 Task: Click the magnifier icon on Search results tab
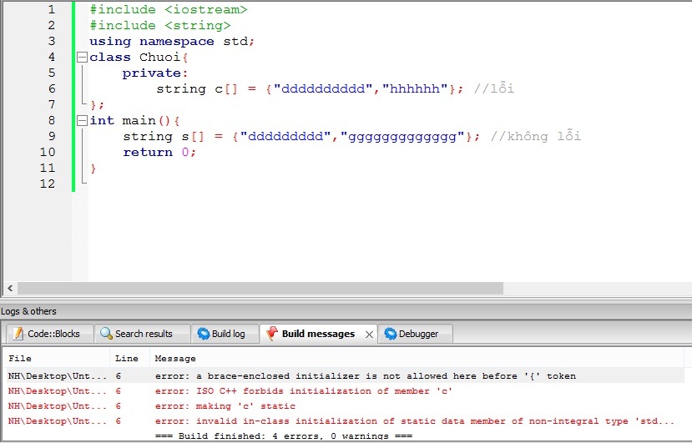pyautogui.click(x=106, y=334)
